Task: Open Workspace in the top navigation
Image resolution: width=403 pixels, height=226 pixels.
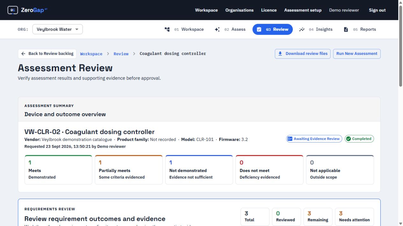Action: (206, 10)
